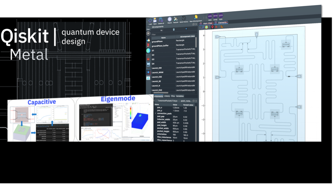Click the chip icon in left sidebar
This screenshot has width=333, height=184.
[148, 33]
